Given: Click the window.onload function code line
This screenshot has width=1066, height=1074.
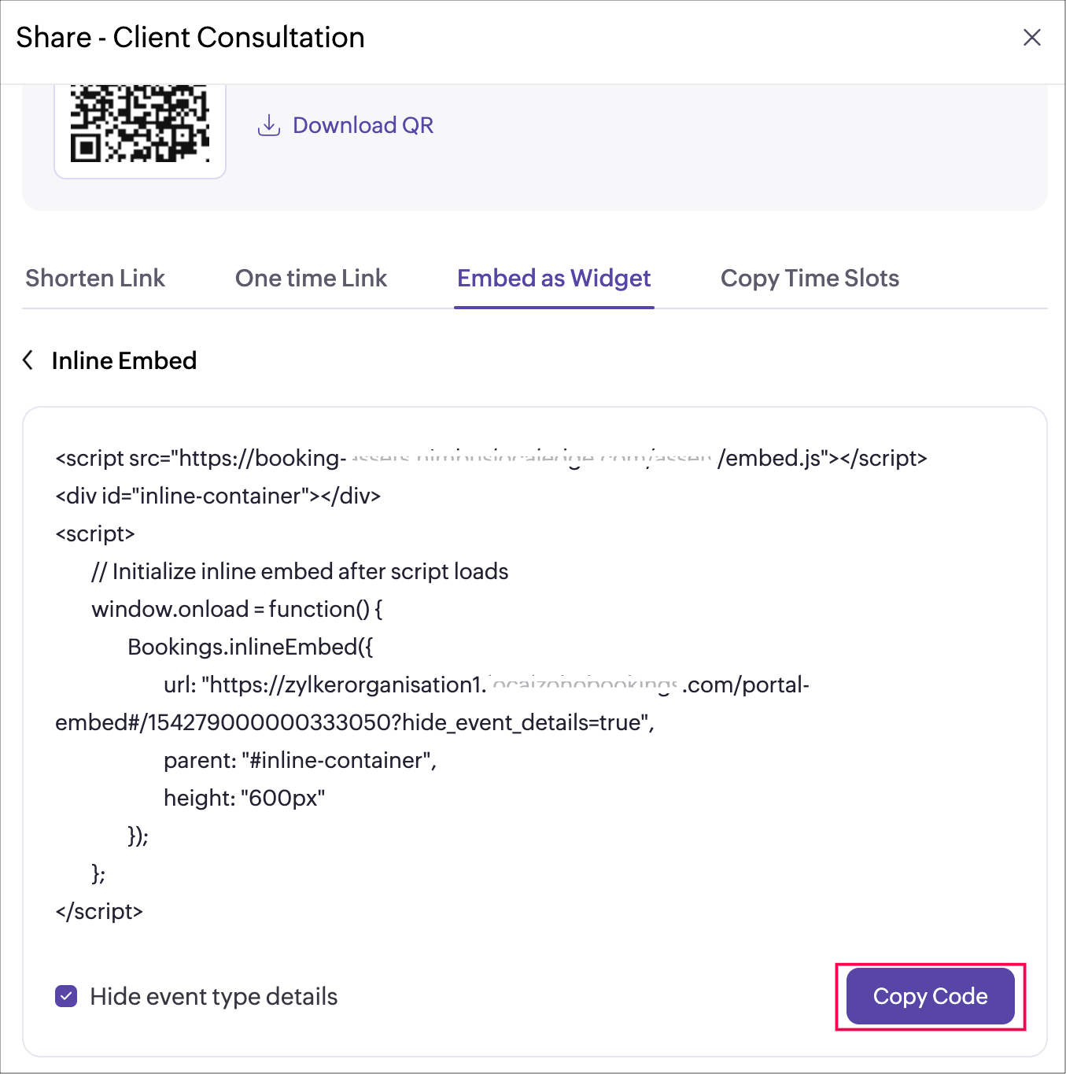Looking at the screenshot, I should (x=237, y=609).
